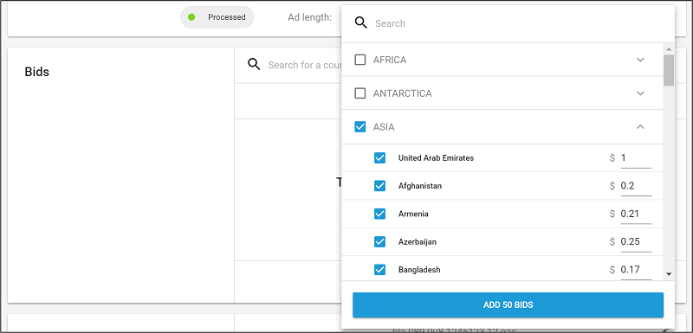
Task: Click the Bangladesh country name
Action: pos(419,270)
